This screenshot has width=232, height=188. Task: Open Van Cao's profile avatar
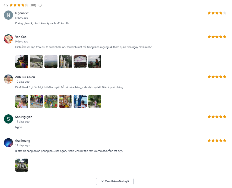click(8, 39)
